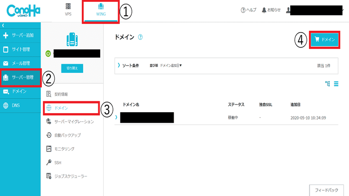Open 自動バックアップ settings
The width and height of the screenshot is (349, 196).
[63, 135]
